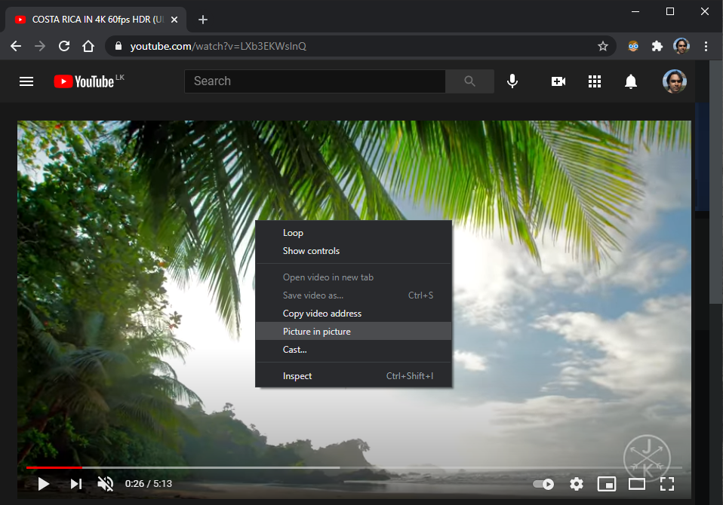Search with your voice microphone
The image size is (723, 505).
click(x=512, y=81)
